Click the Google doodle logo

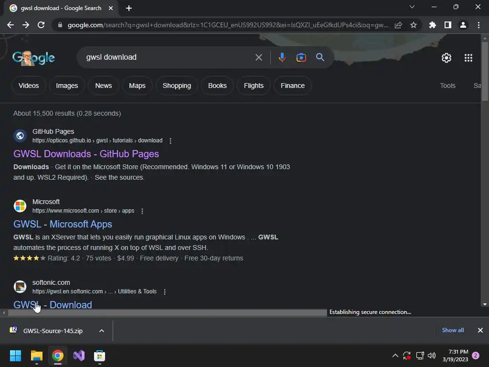33,58
